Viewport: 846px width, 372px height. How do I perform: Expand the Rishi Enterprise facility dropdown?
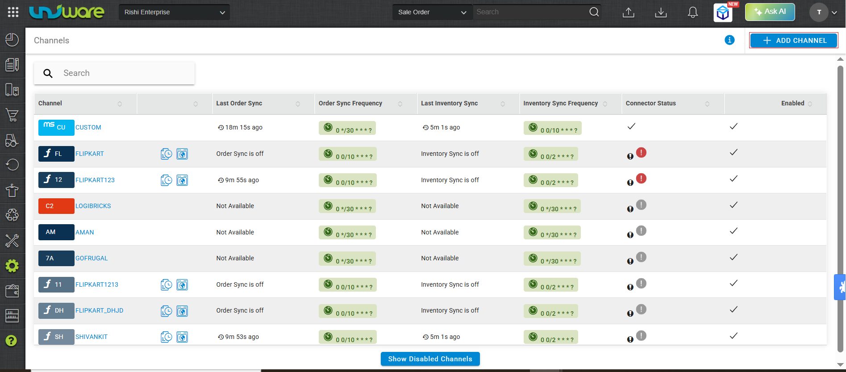pyautogui.click(x=174, y=12)
